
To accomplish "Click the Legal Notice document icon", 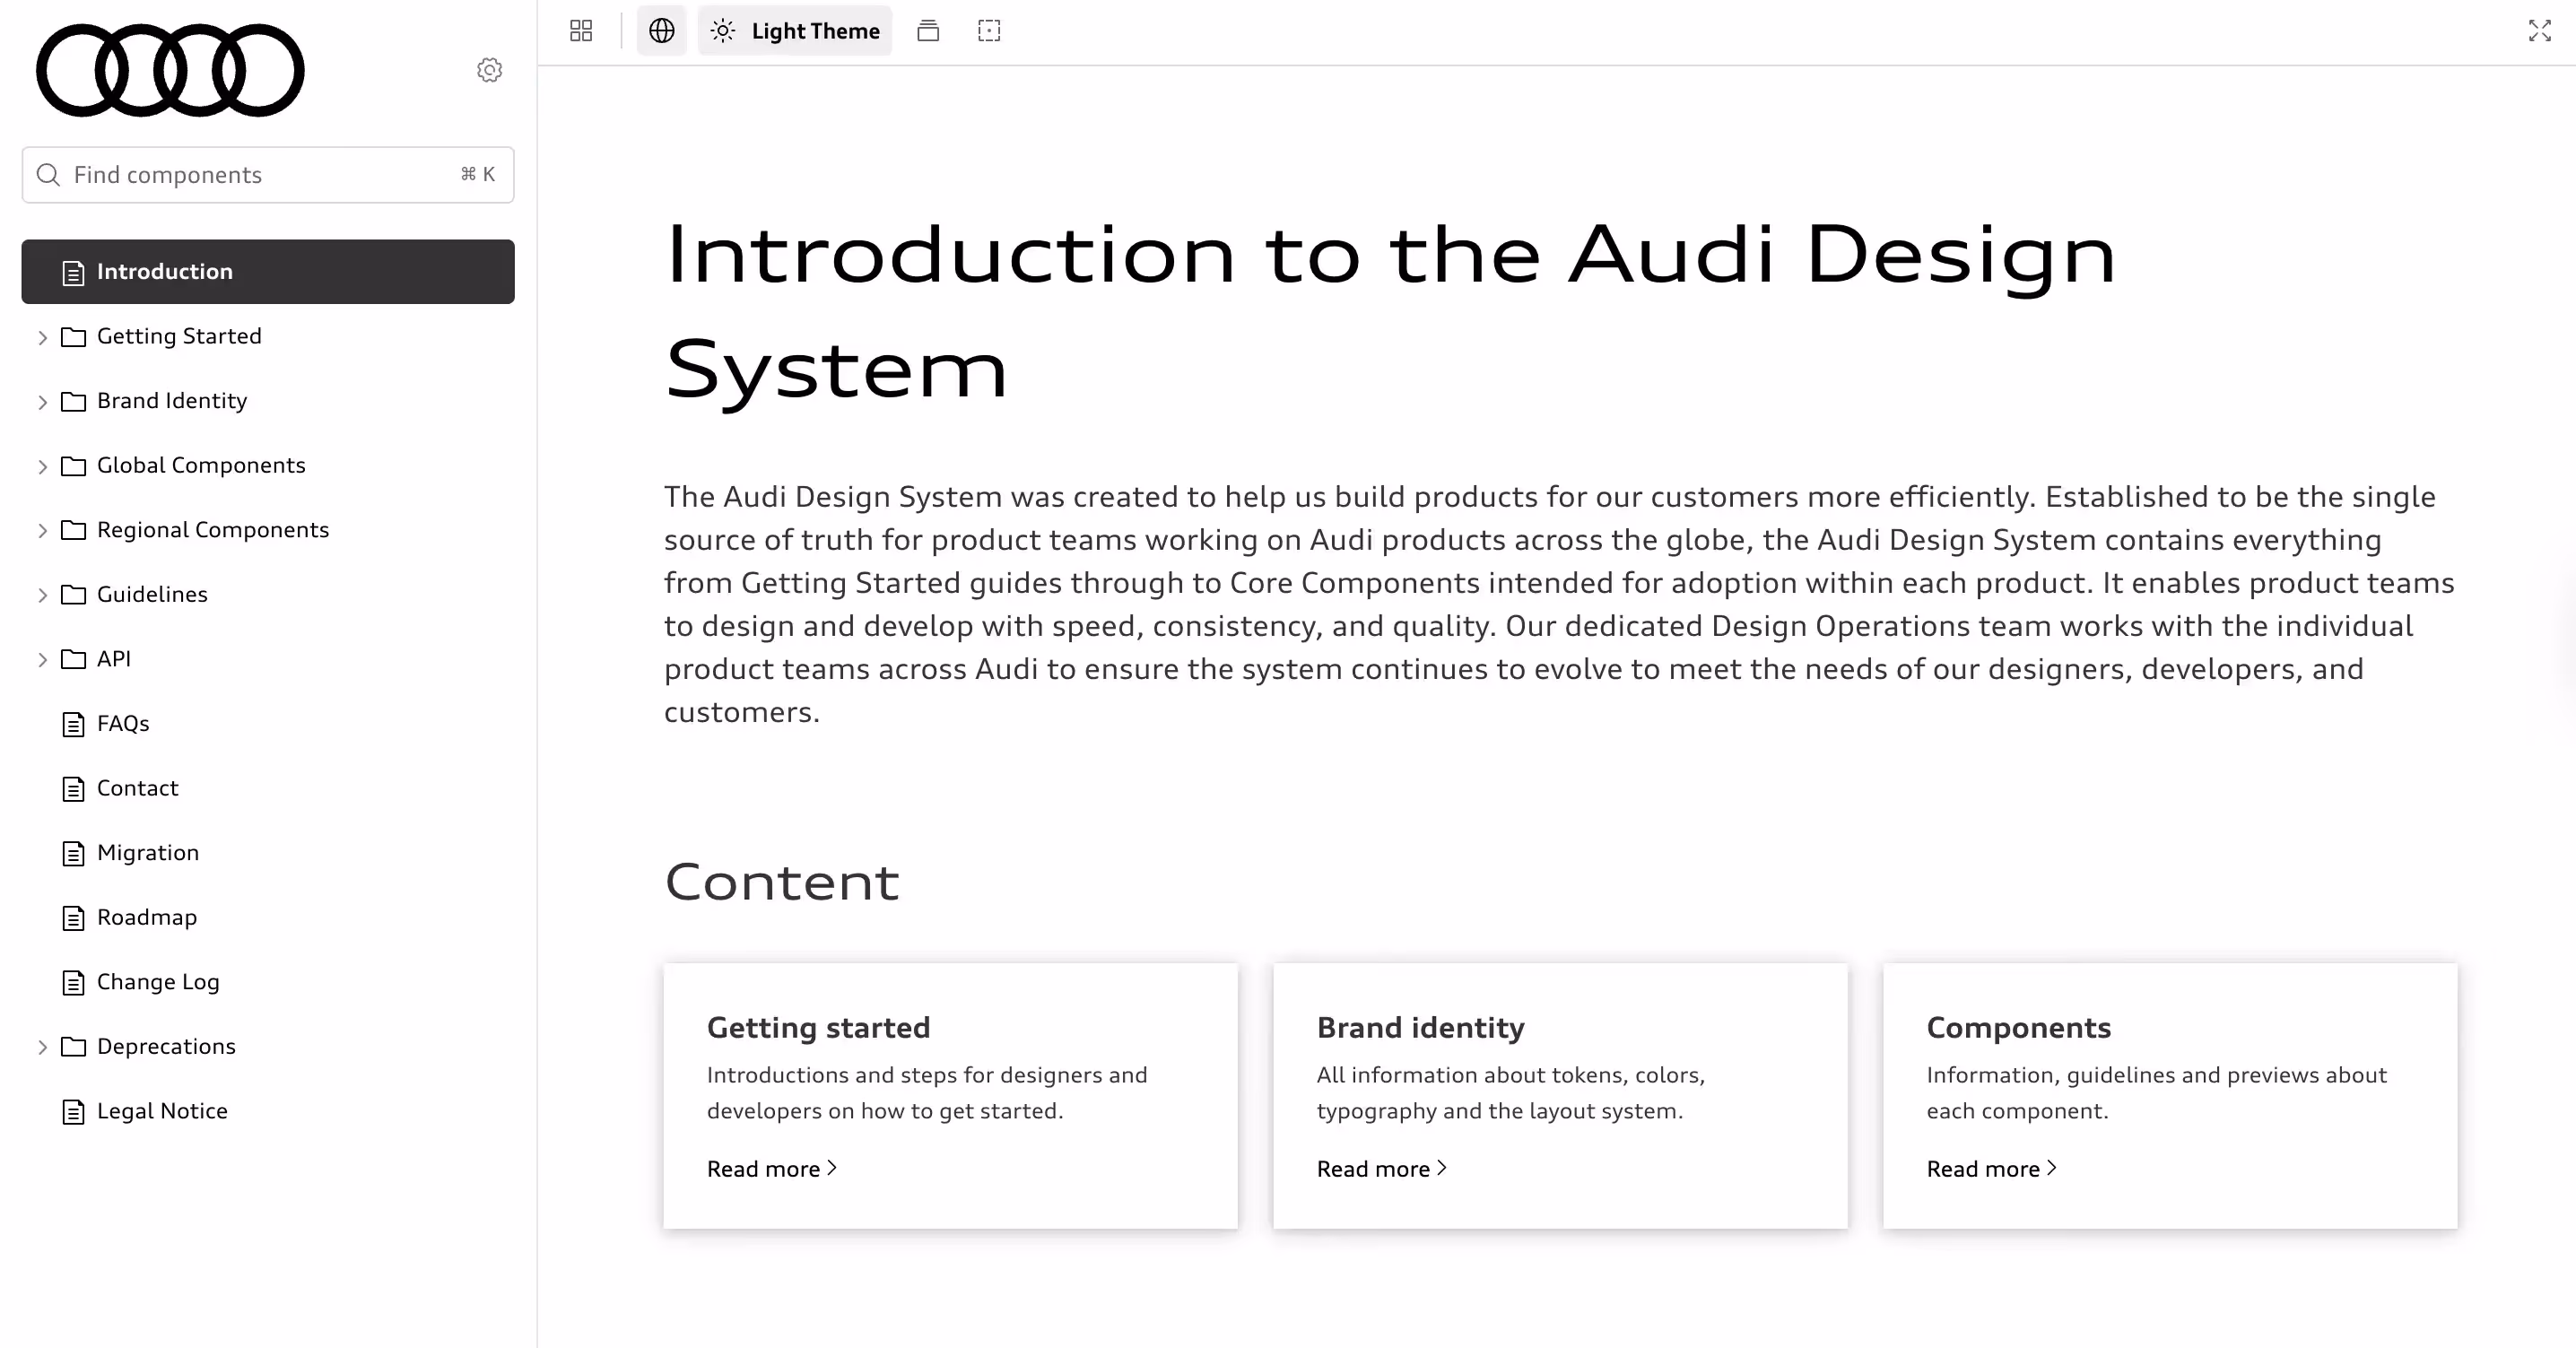I will point(73,1111).
